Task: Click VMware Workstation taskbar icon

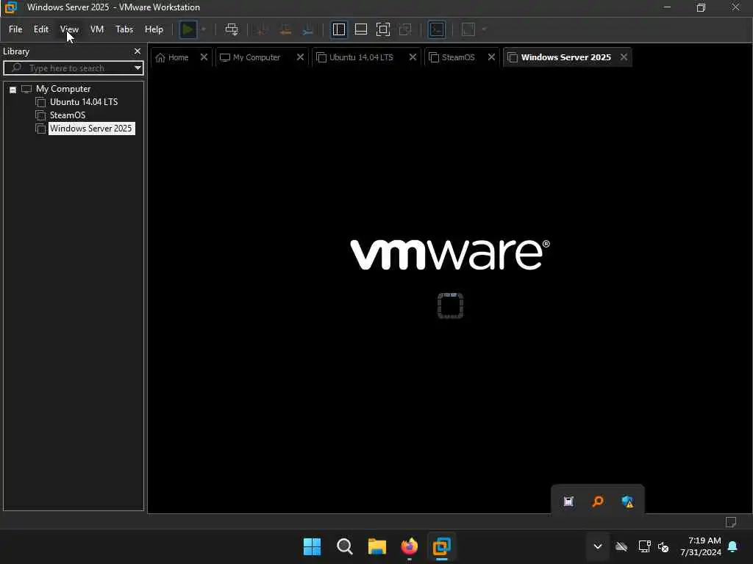Action: (x=441, y=546)
